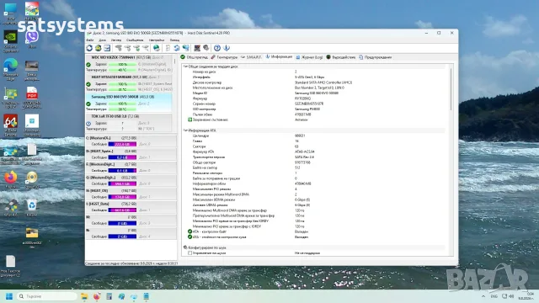Click the Samsung SSD health 100% bar
Screen dimensions: 539x303
click(x=122, y=104)
